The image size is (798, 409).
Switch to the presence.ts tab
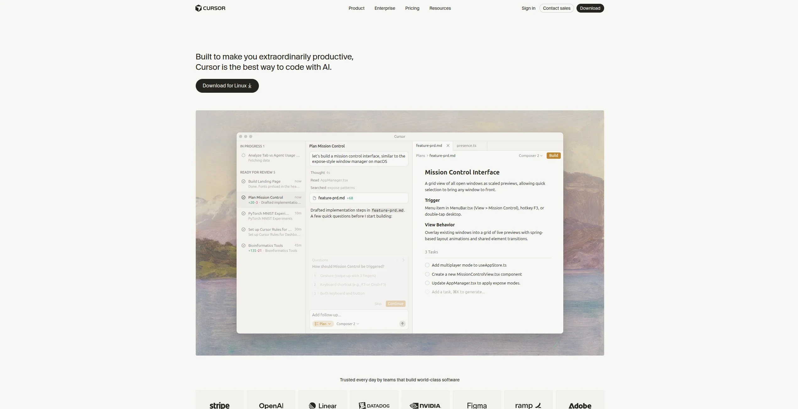(x=467, y=146)
